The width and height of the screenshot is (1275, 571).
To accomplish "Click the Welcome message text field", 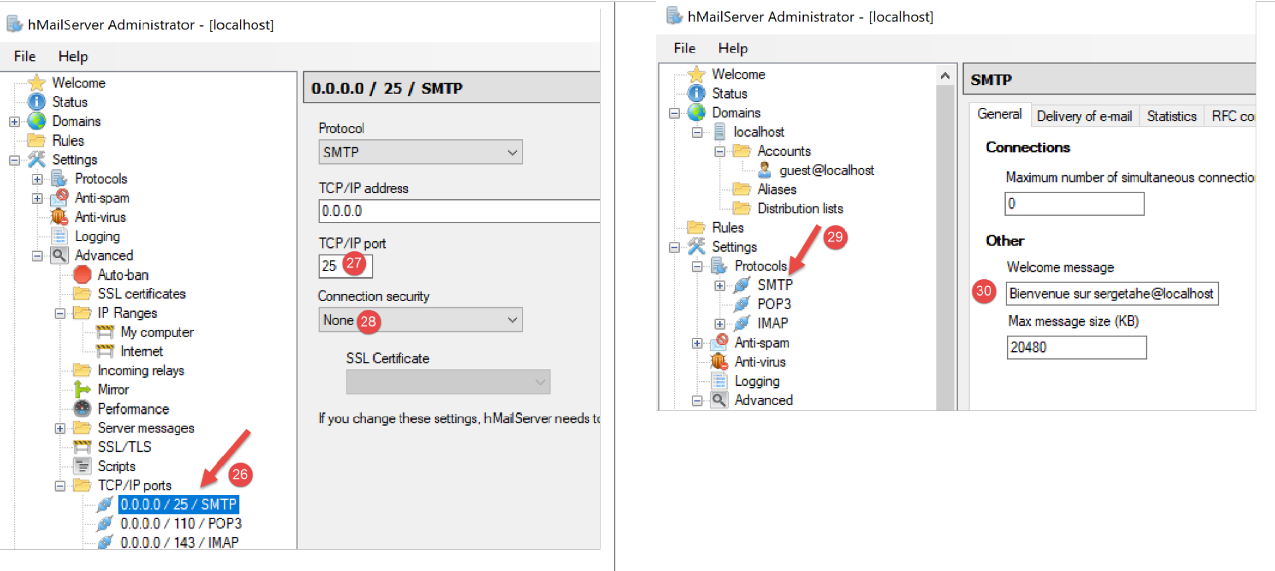I will pos(1111,294).
